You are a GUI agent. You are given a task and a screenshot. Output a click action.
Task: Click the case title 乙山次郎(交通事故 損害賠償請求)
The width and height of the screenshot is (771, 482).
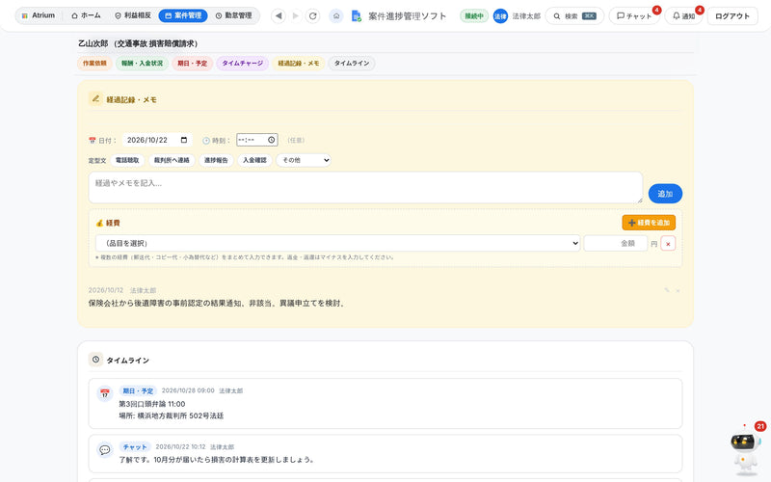coord(138,43)
